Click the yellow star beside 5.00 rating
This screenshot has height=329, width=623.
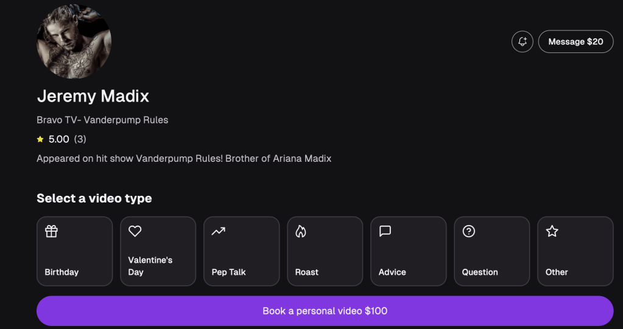pos(40,139)
